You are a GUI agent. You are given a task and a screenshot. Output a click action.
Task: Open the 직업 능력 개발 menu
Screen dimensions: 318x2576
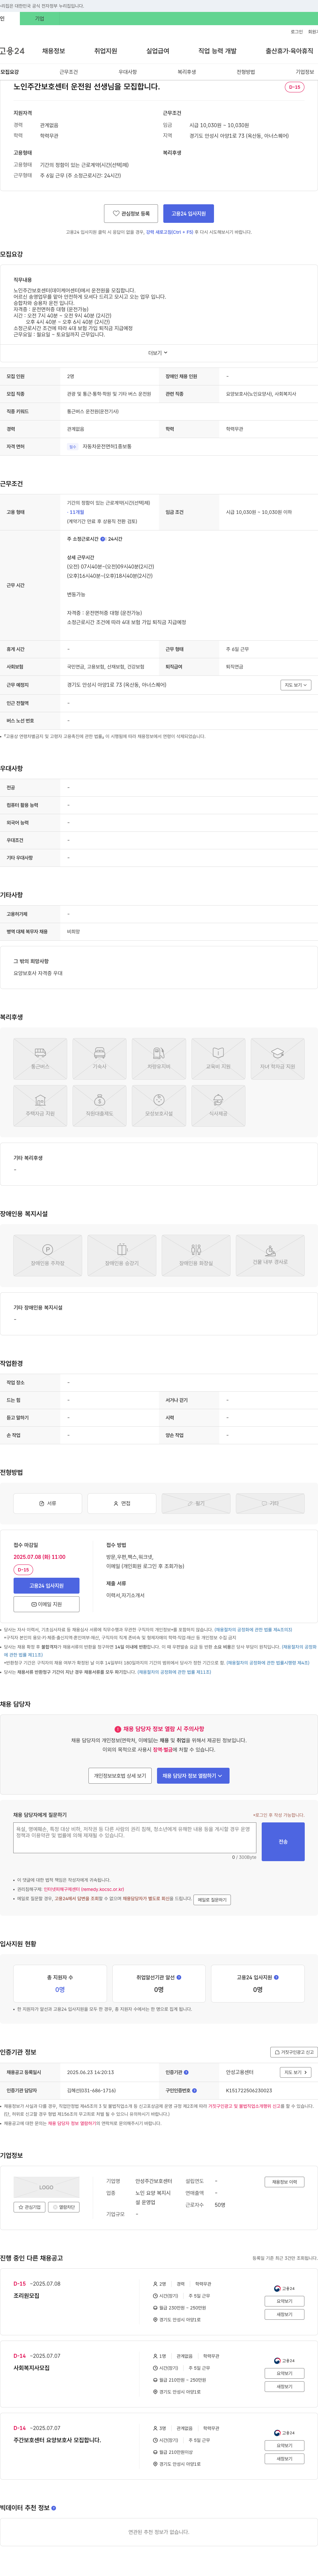tap(217, 51)
